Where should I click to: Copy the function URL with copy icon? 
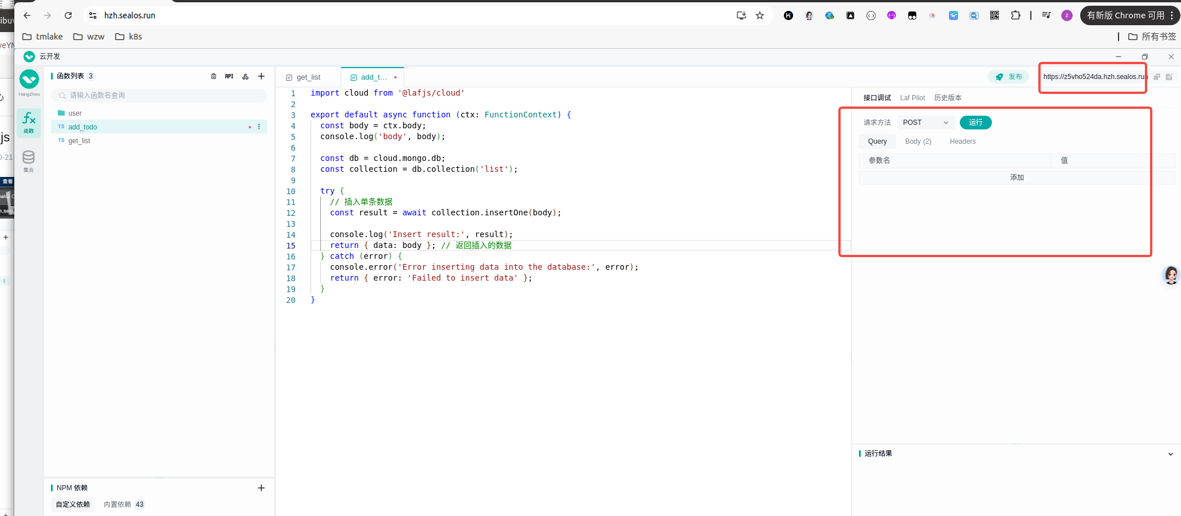(1157, 77)
